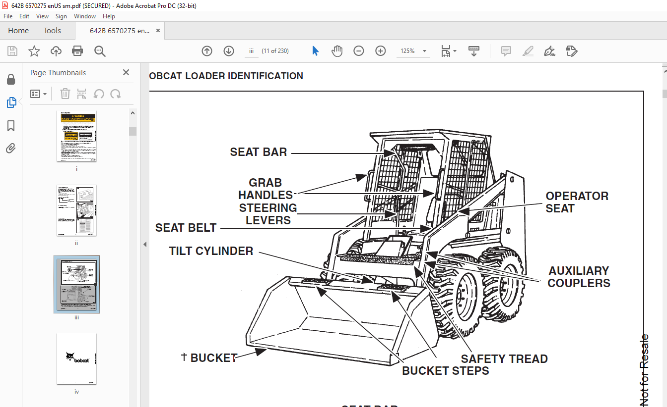Go to the previous page arrow
Image resolution: width=667 pixels, height=407 pixels.
click(207, 51)
